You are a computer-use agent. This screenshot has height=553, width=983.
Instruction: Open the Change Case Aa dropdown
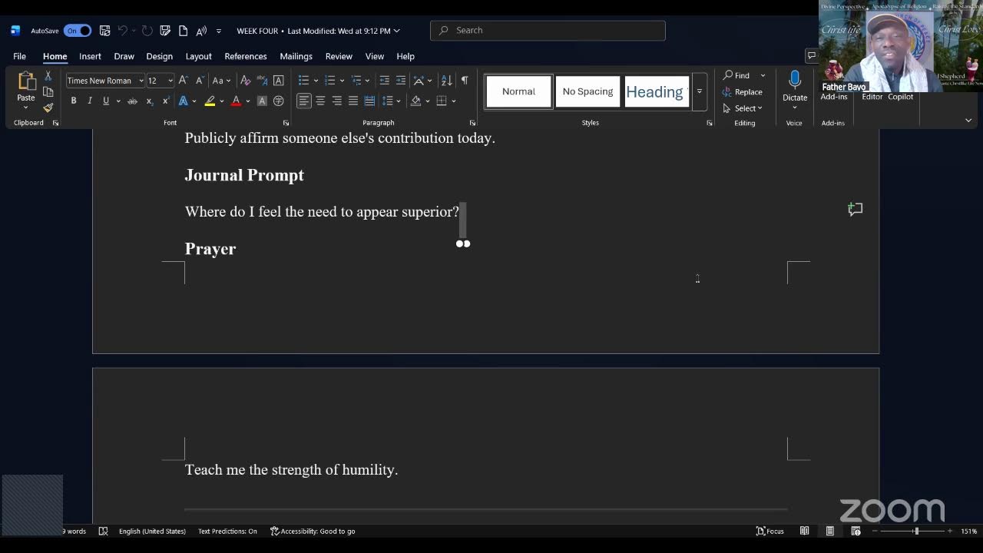(221, 80)
